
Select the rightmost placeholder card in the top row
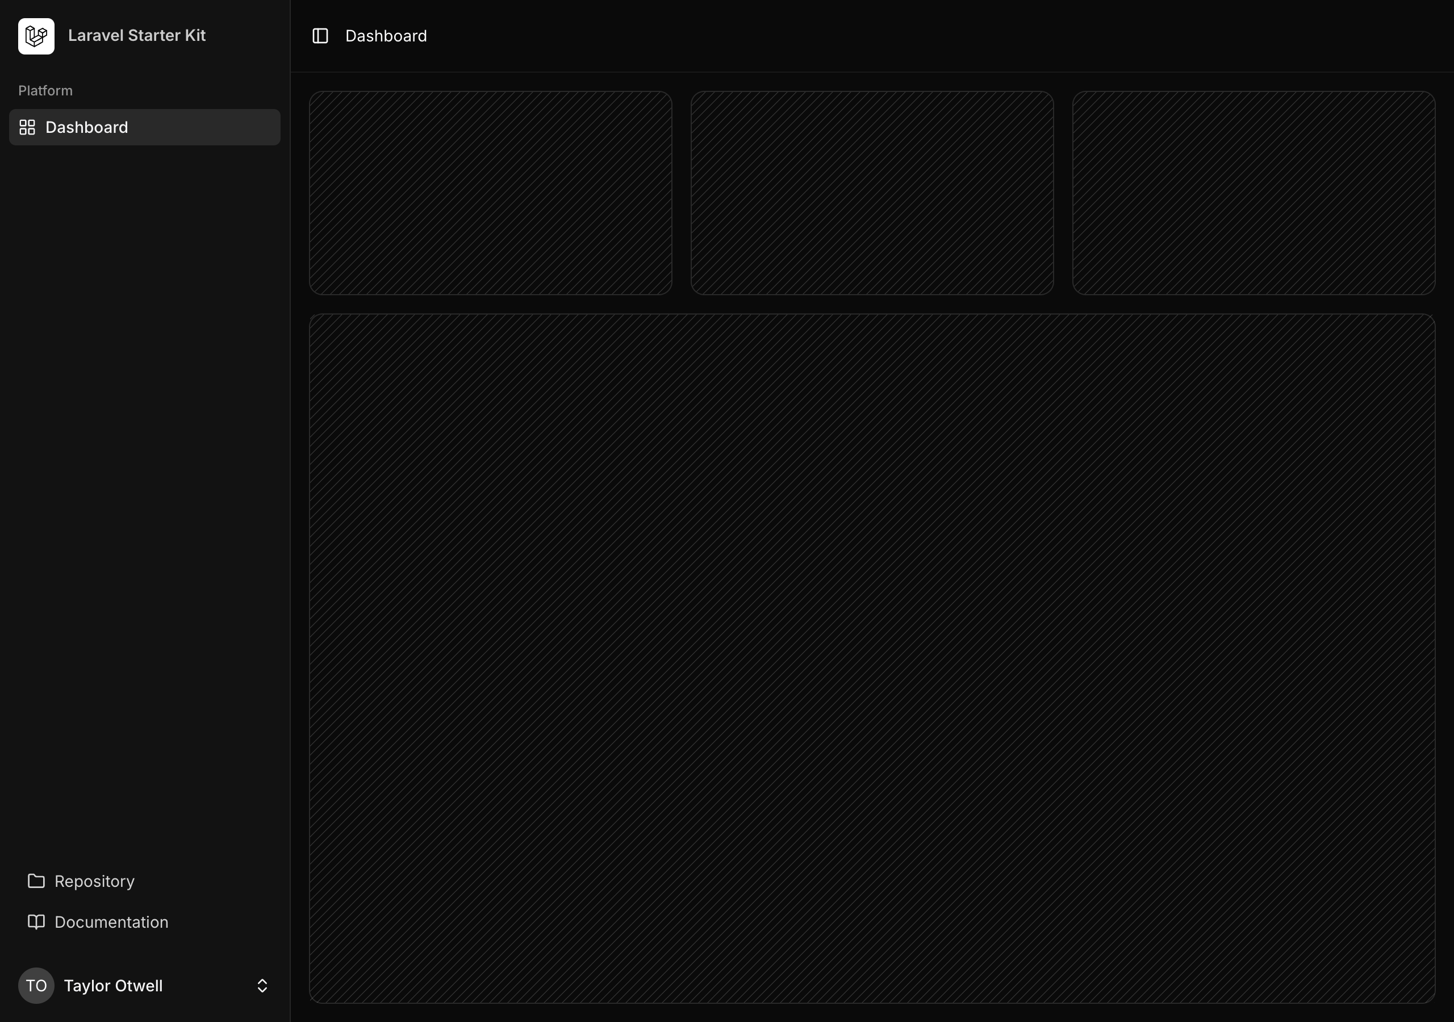coord(1254,192)
